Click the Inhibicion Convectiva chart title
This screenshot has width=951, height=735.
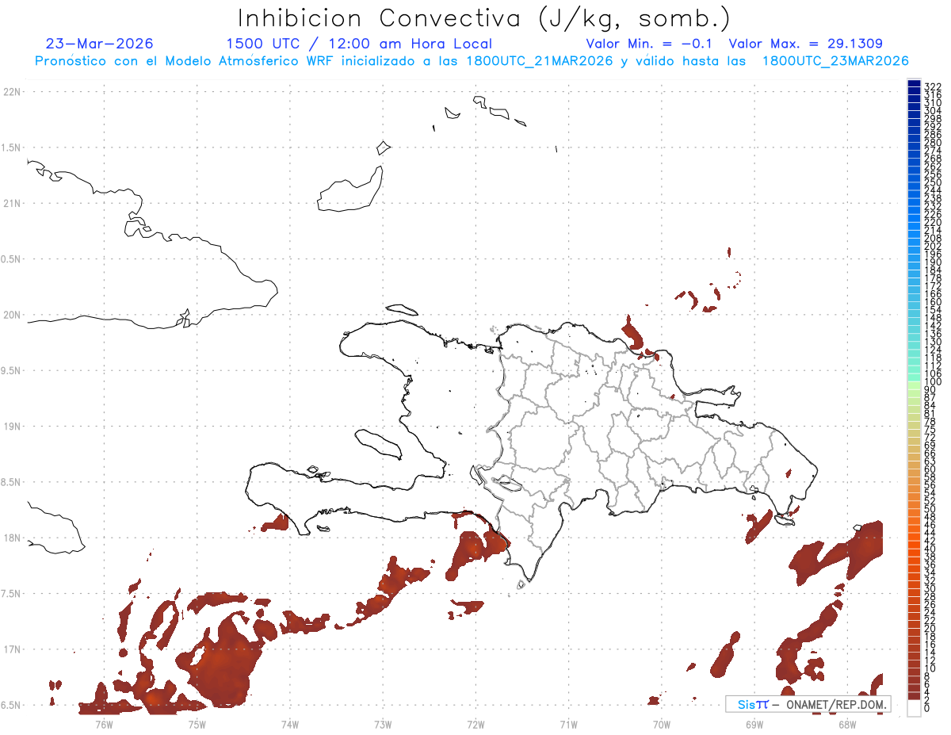(484, 19)
